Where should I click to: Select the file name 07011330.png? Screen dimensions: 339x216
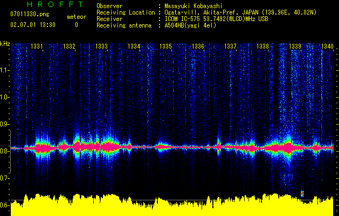tap(30, 15)
